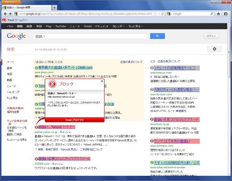The width and height of the screenshot is (232, 181).
Task: Select 動画 in the left sidebar
Action: pos(9,80)
